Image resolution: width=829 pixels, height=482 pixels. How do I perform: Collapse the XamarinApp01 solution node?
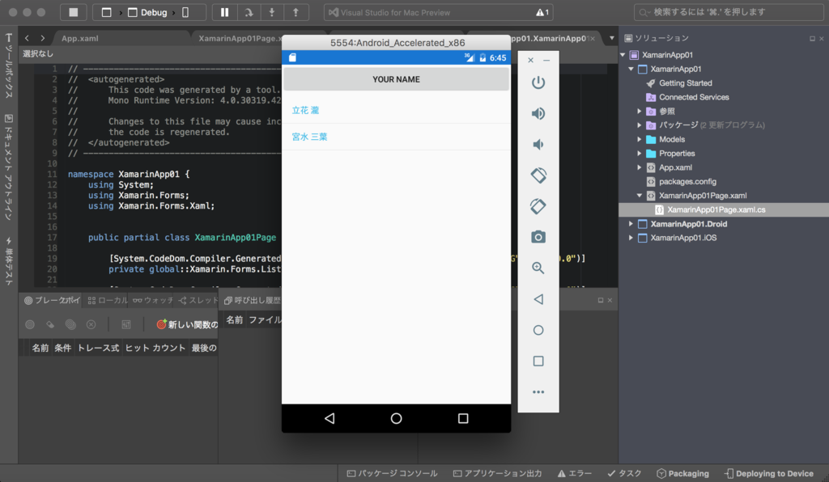623,55
